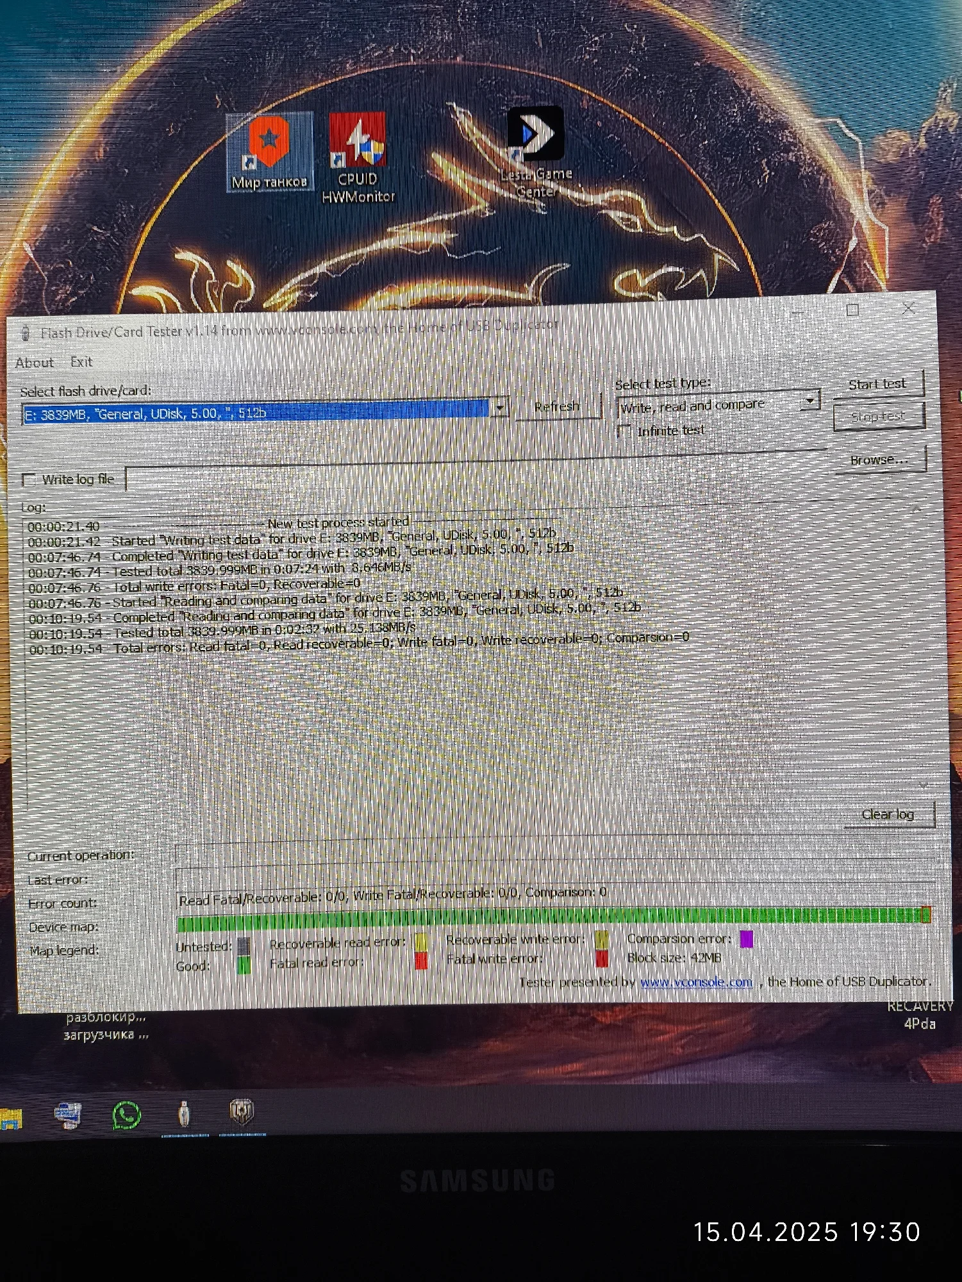The width and height of the screenshot is (962, 1282).
Task: Click the USB stick icon in title bar
Action: click(x=26, y=333)
